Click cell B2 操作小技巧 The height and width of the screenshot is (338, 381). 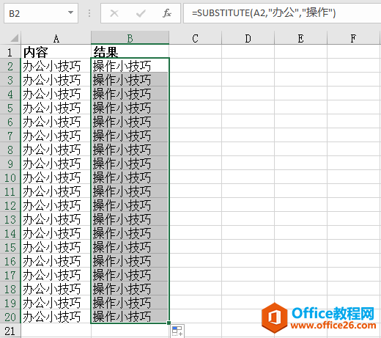point(130,65)
